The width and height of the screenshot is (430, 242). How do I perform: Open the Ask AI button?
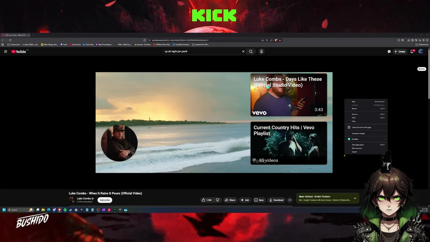click(245, 200)
